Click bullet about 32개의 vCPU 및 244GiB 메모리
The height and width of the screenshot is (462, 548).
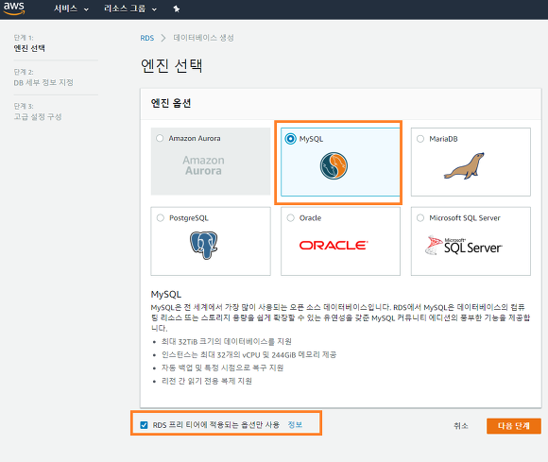[248, 354]
